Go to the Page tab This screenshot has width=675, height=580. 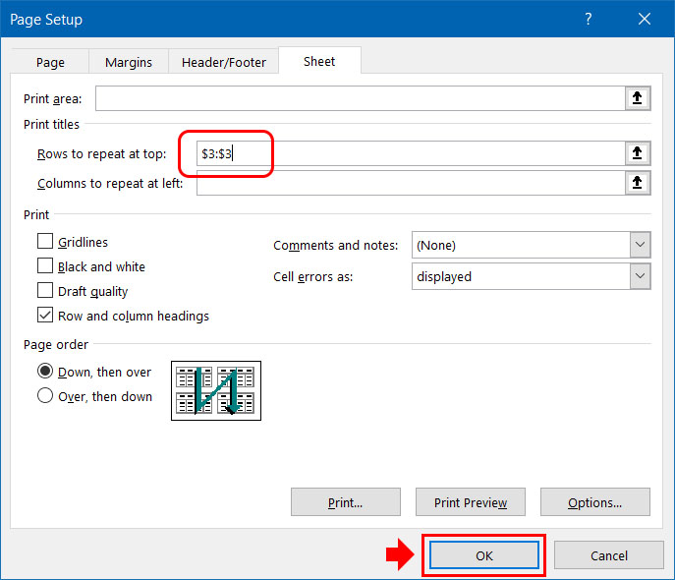tap(50, 62)
